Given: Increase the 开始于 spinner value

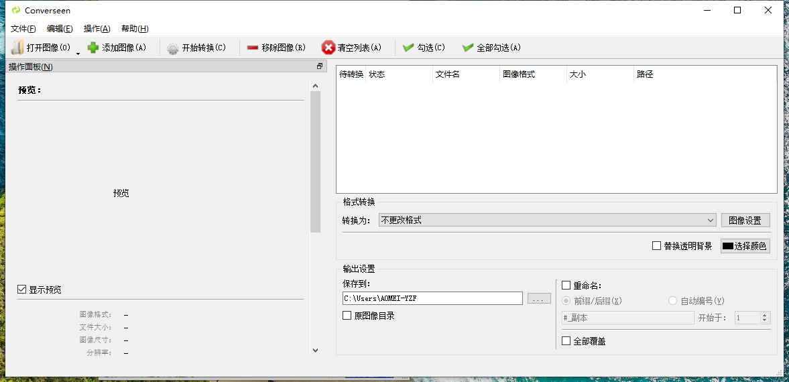Looking at the screenshot, I should point(765,314).
